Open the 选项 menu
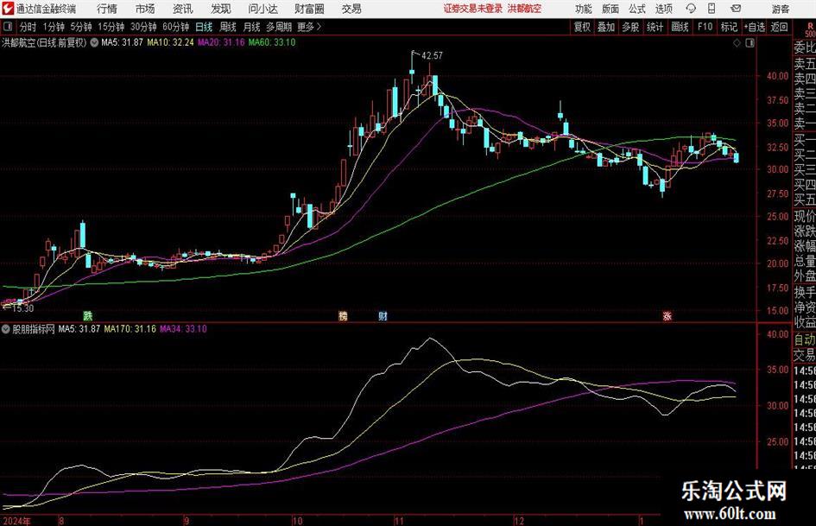This screenshot has width=816, height=526. coord(663,9)
